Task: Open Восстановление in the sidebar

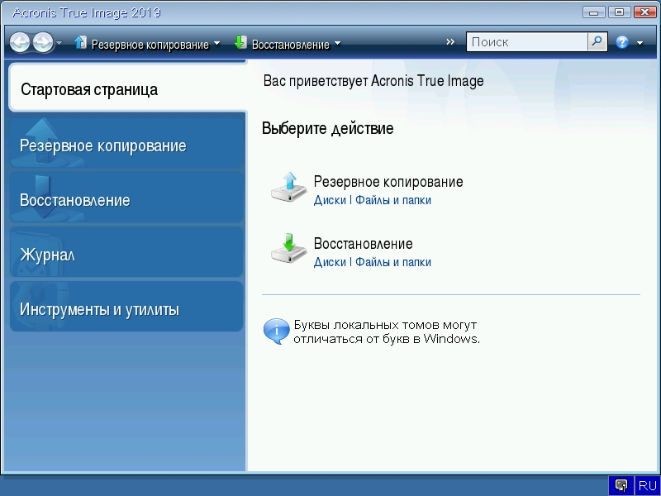Action: coord(126,198)
